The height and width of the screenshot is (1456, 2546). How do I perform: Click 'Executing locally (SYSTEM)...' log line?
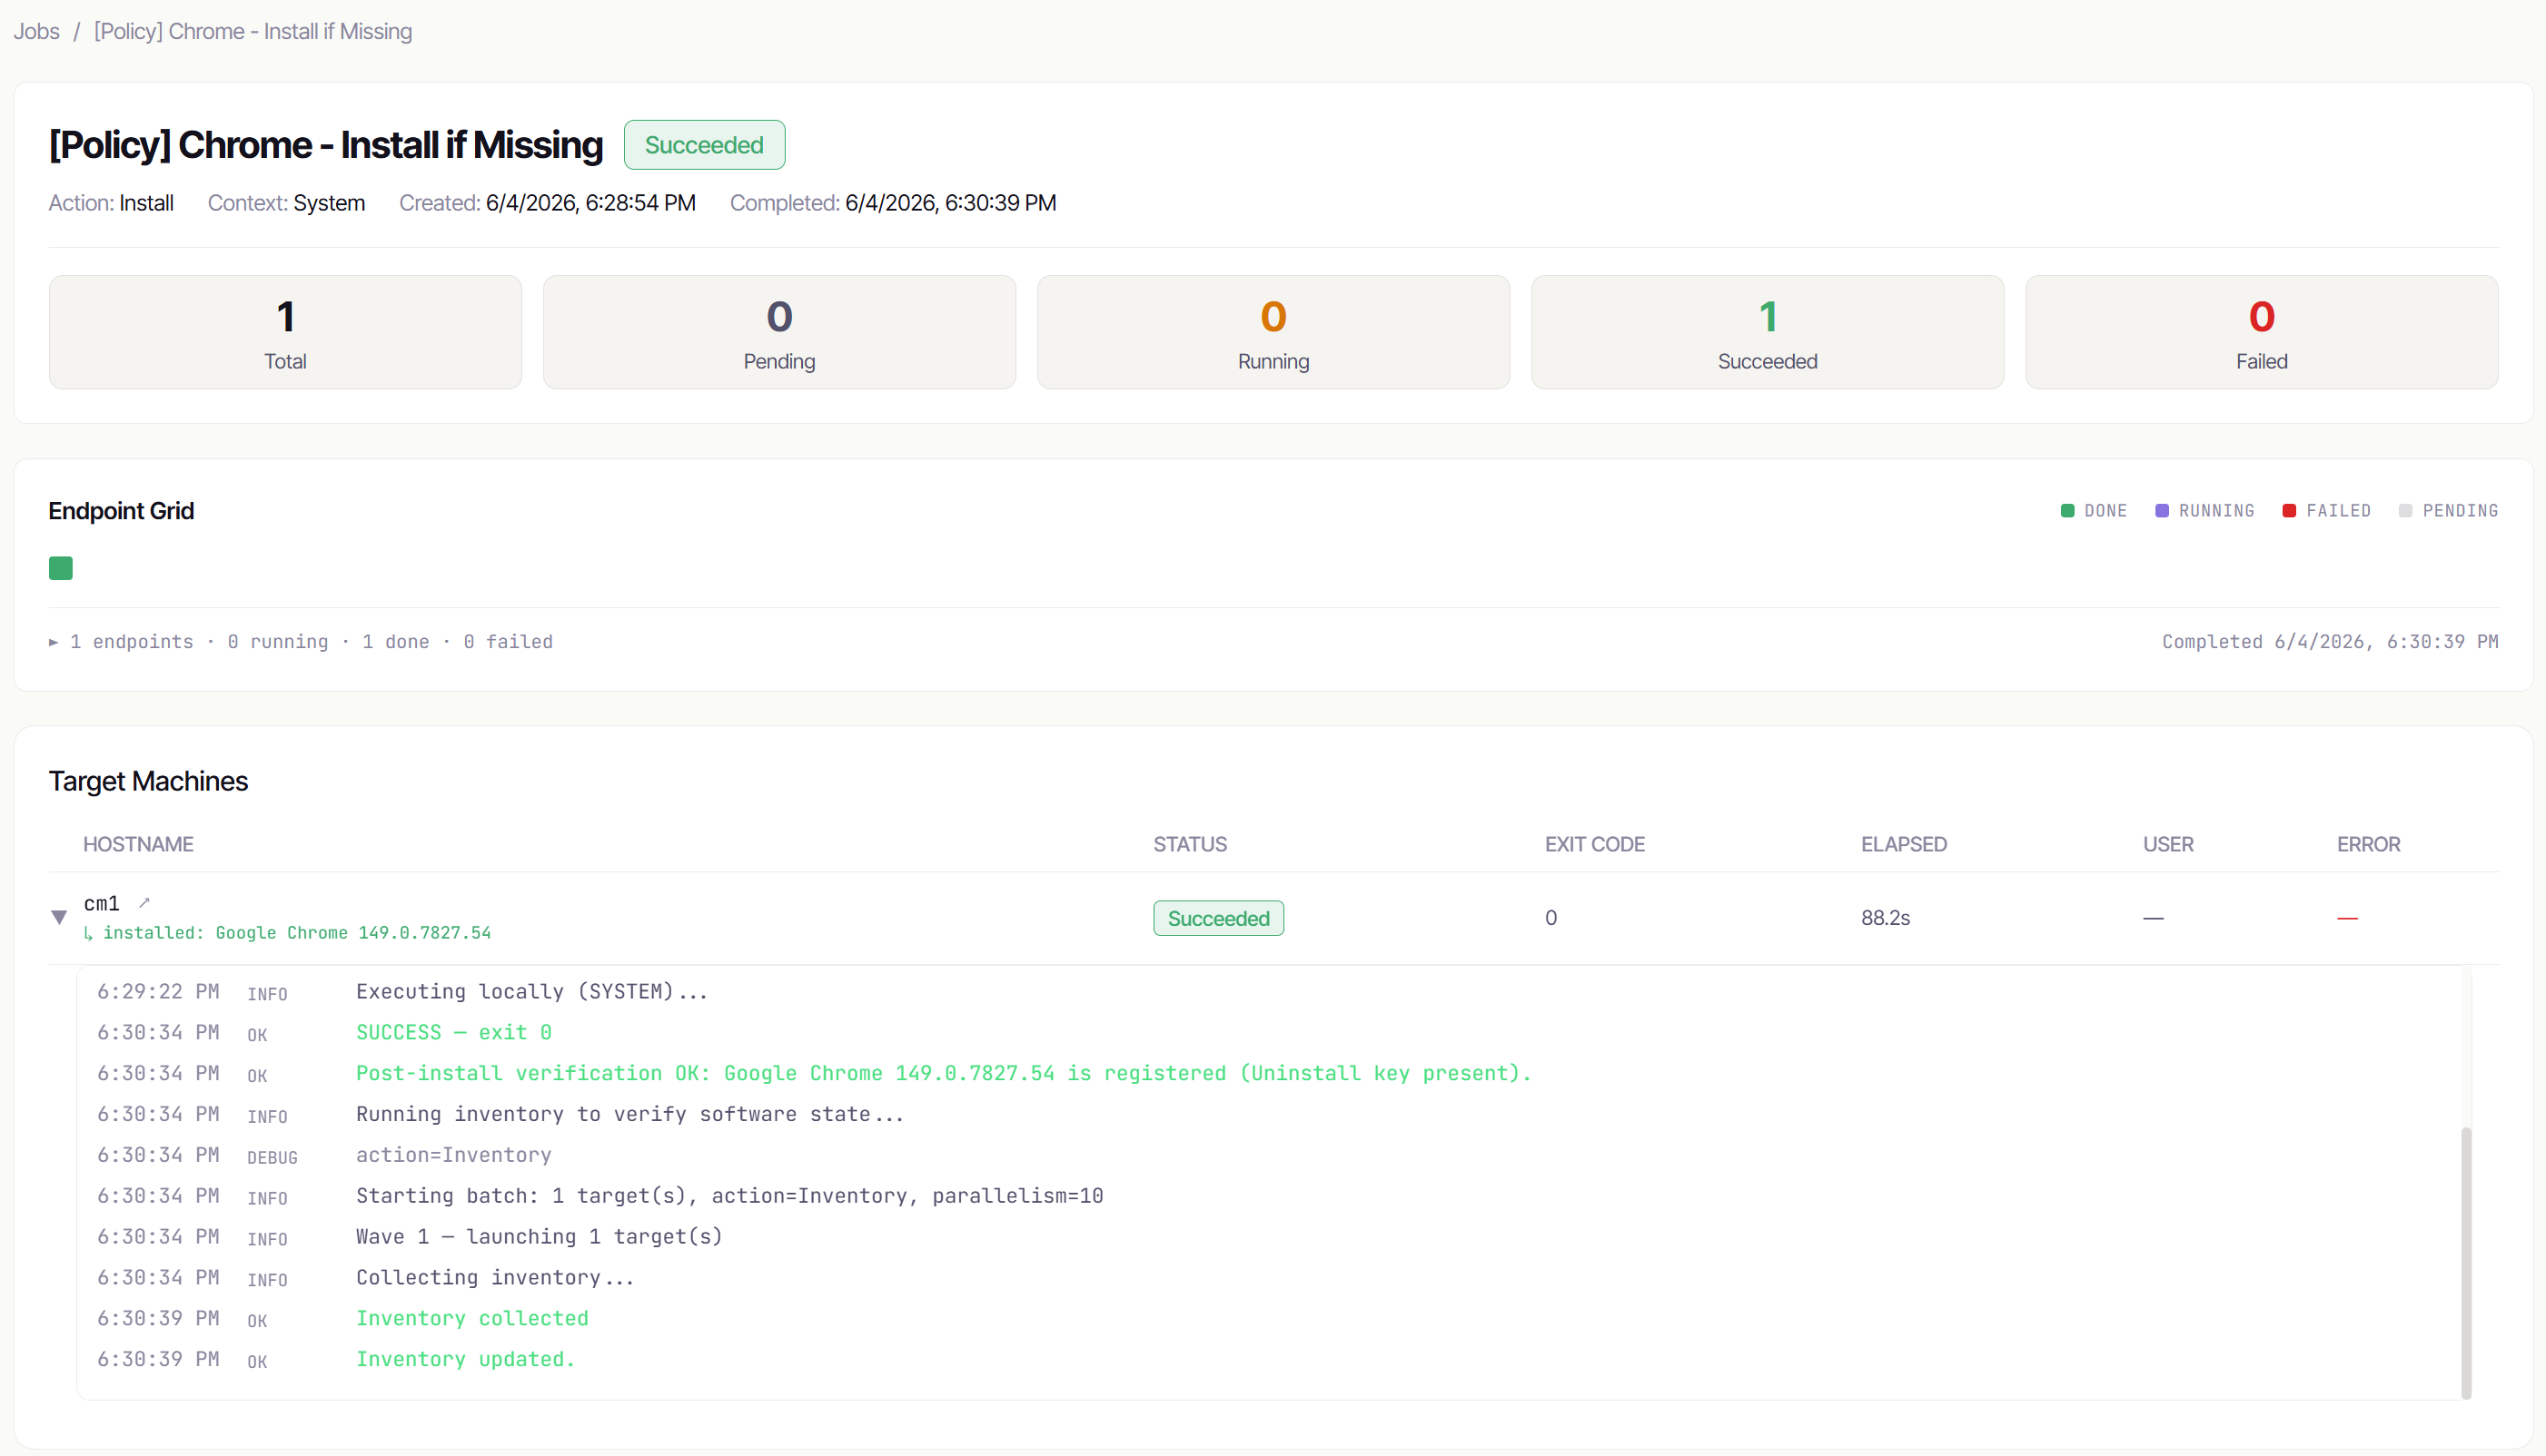[532, 991]
